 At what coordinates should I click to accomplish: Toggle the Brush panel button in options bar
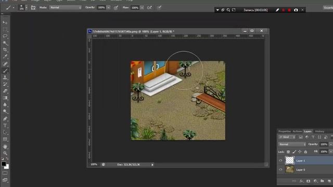click(33, 8)
